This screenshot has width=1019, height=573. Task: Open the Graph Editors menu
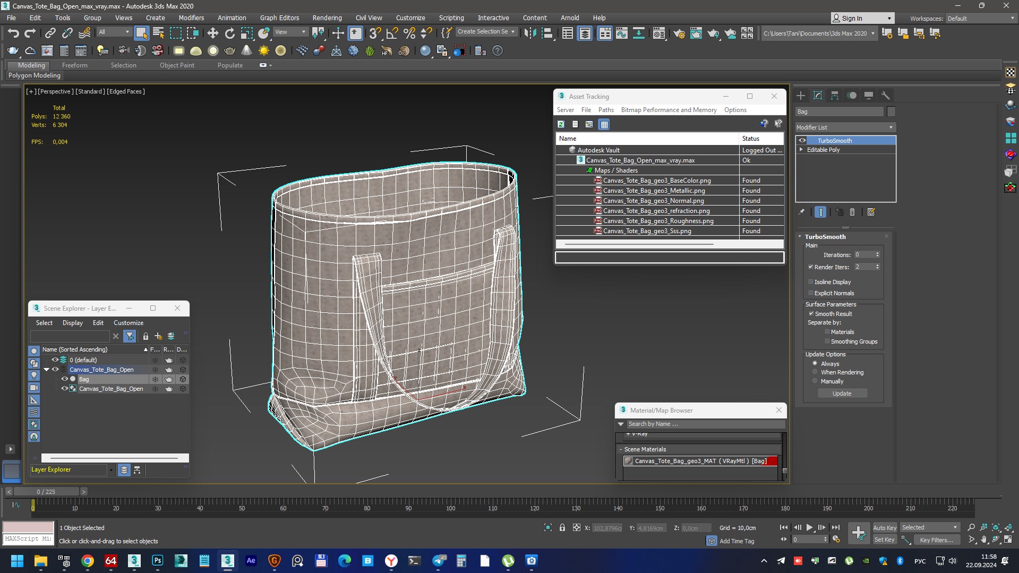click(x=279, y=18)
